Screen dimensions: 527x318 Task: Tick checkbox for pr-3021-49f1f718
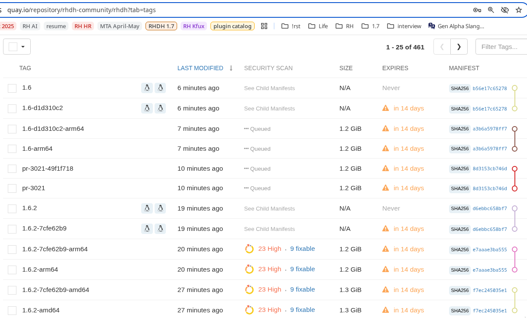click(x=12, y=169)
